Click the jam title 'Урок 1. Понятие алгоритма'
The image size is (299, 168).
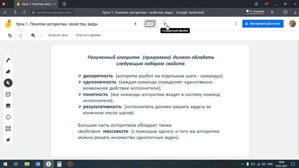pyautogui.click(x=57, y=24)
